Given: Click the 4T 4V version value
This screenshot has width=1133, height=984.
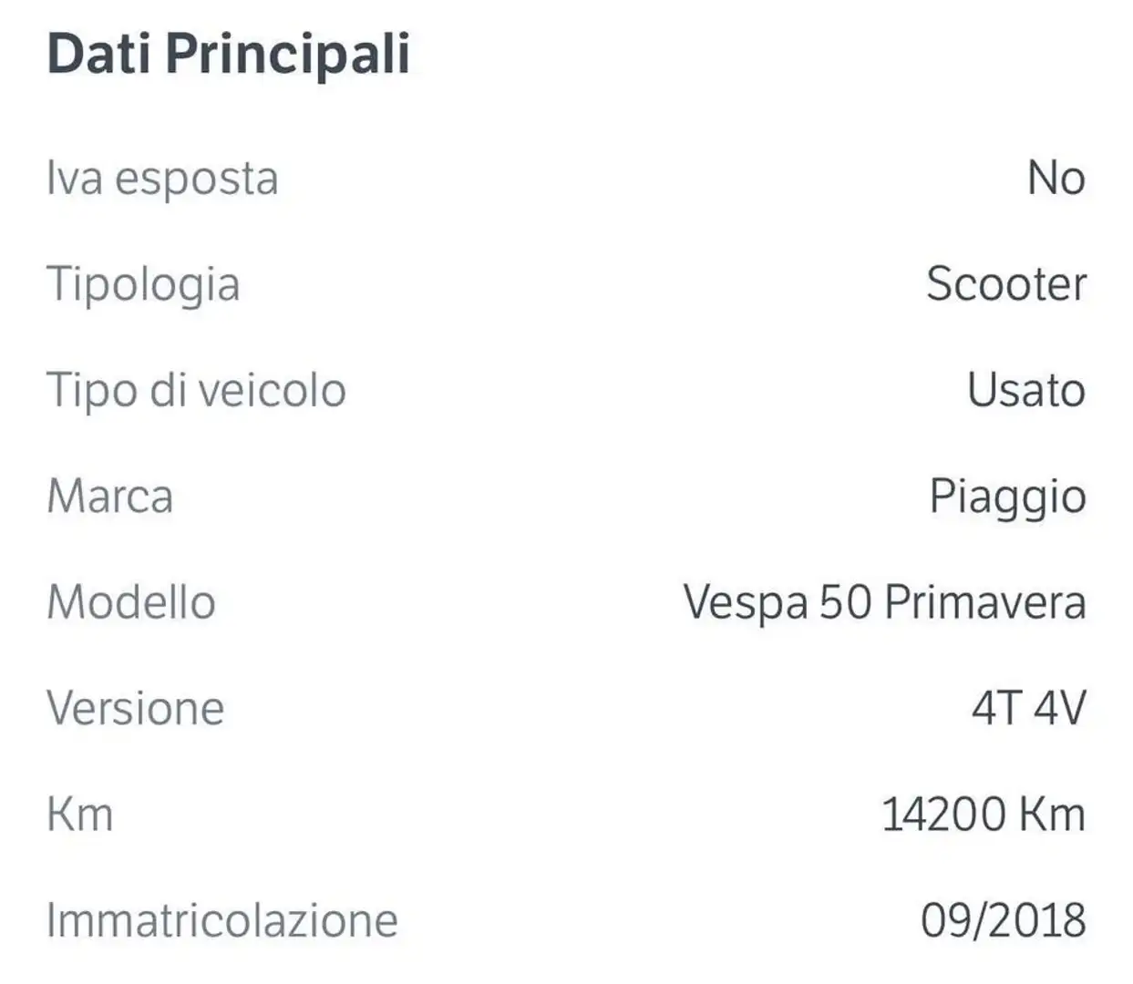Looking at the screenshot, I should [x=1029, y=708].
